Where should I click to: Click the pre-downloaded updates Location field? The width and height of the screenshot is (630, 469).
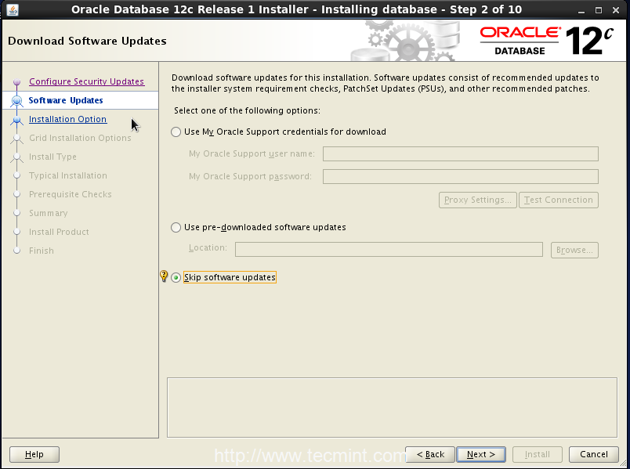[389, 249]
